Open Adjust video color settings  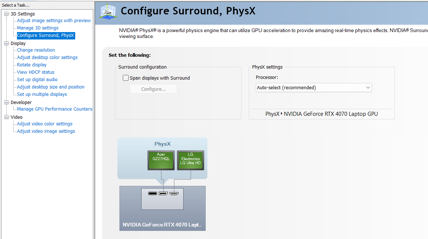pos(45,124)
